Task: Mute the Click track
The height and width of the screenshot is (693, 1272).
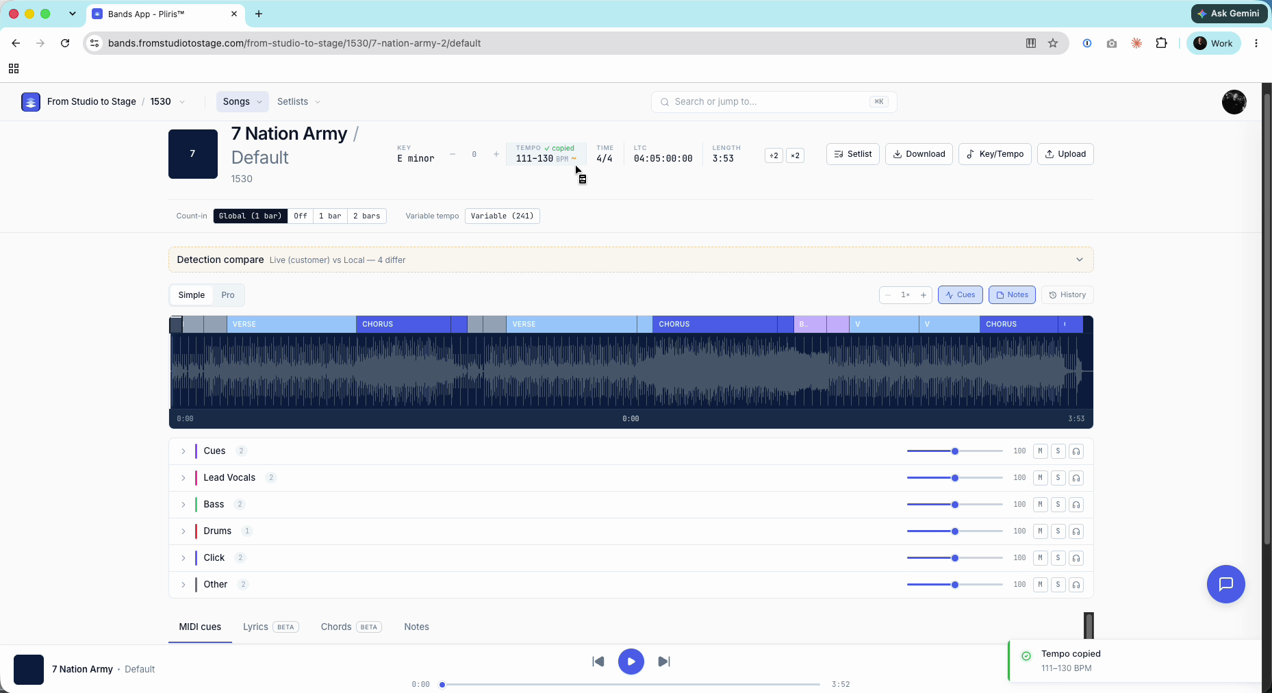Action: coord(1040,558)
